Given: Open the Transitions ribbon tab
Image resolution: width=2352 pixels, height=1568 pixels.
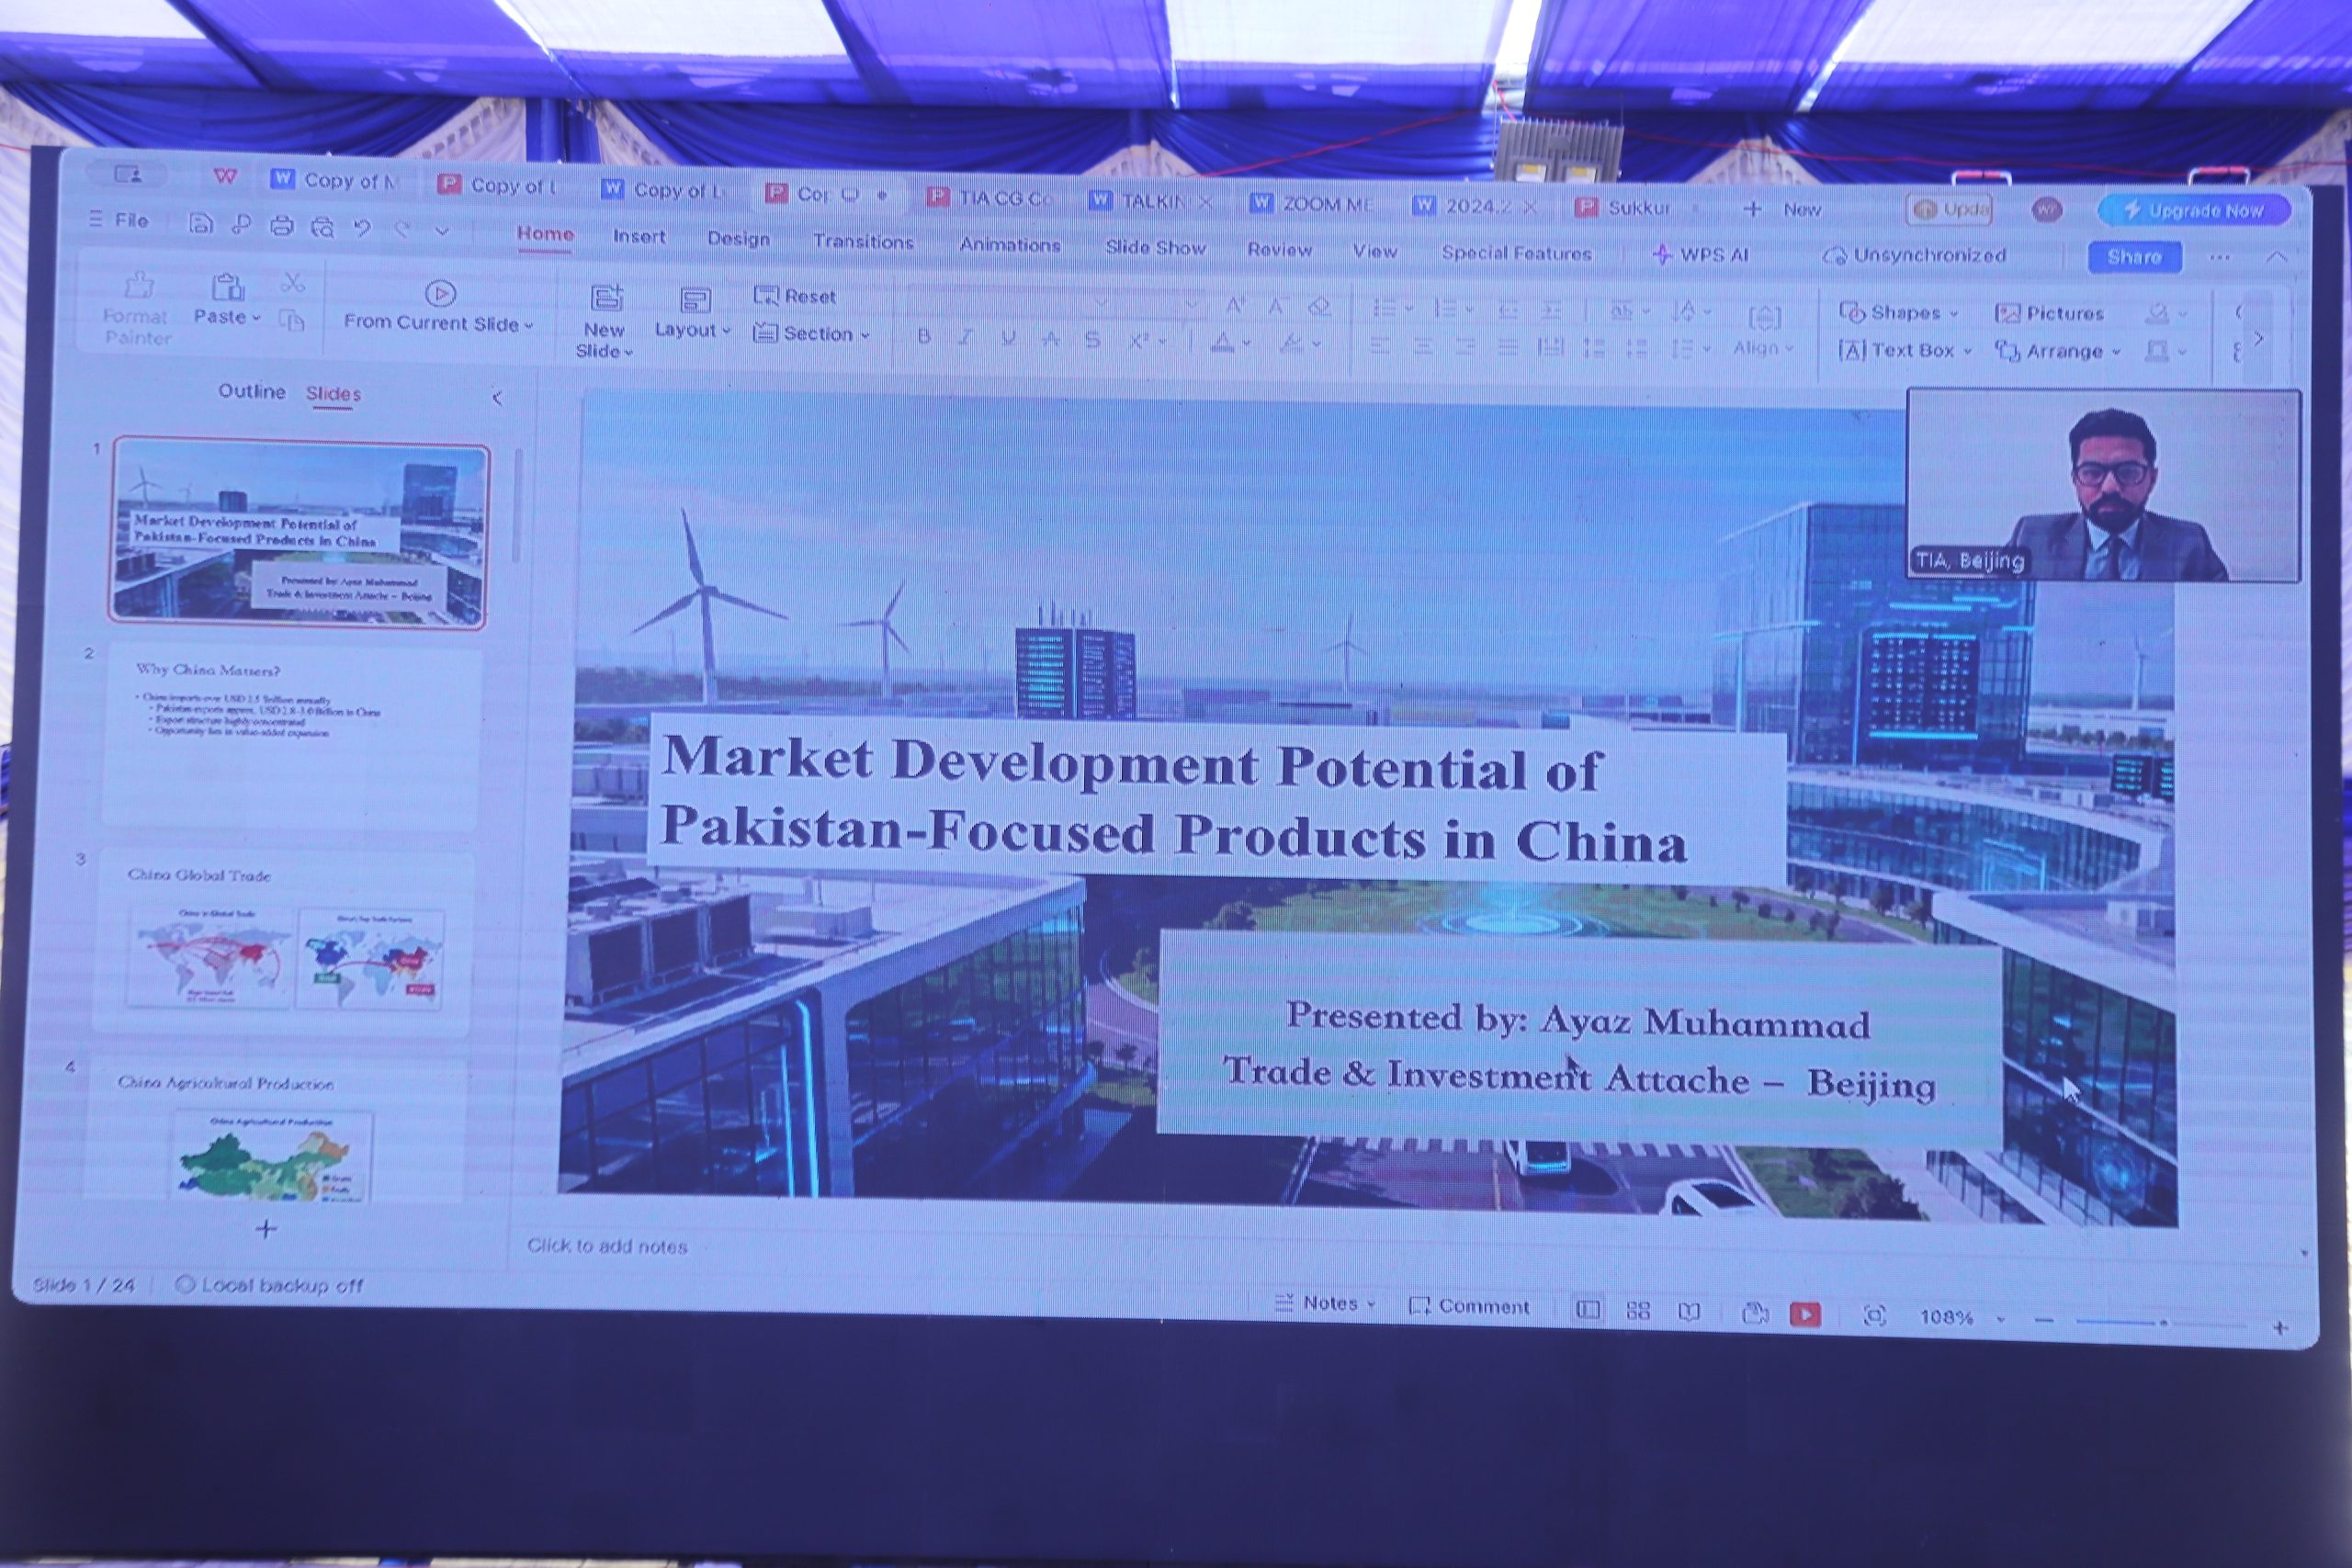Looking at the screenshot, I should click(863, 242).
